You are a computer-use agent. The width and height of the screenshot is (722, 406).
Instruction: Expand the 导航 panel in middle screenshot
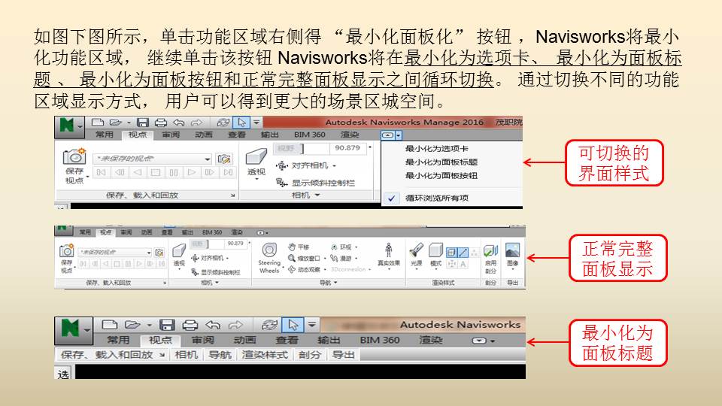[x=329, y=283]
